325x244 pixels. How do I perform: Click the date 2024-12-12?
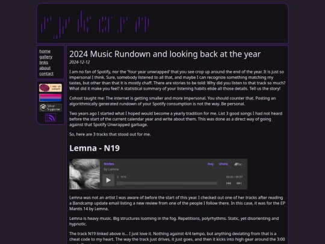(79, 62)
